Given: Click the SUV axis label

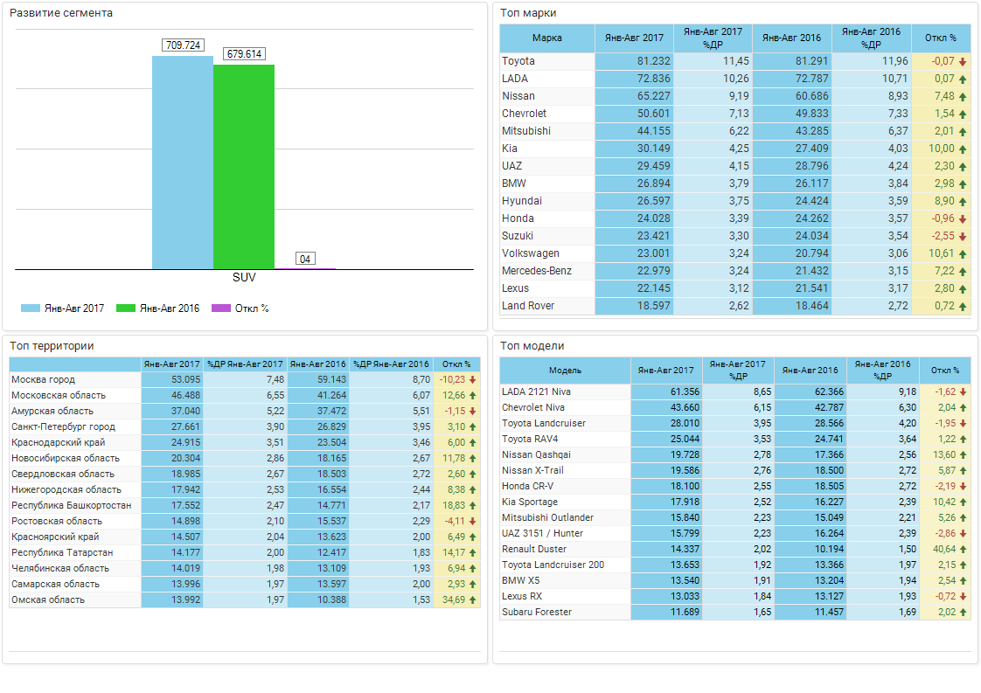Looking at the screenshot, I should click(x=244, y=277).
